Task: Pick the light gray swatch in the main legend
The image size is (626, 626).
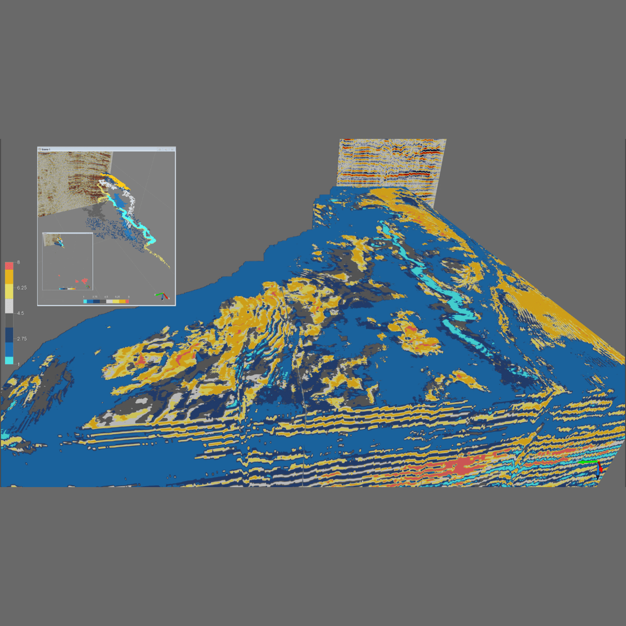Action: [x=9, y=306]
